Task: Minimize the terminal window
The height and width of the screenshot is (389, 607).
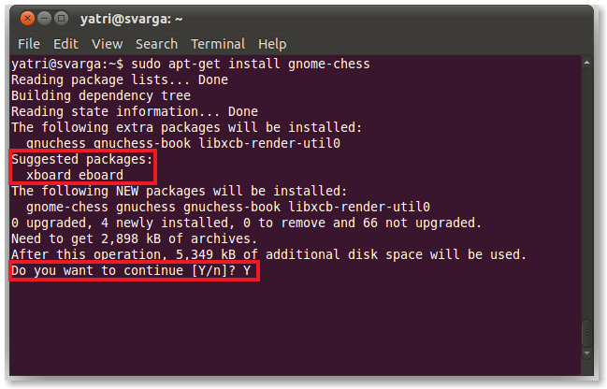Action: click(x=45, y=18)
